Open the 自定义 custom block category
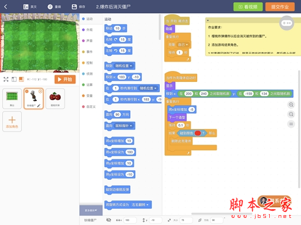This screenshot has width=301, height=225. [89, 106]
